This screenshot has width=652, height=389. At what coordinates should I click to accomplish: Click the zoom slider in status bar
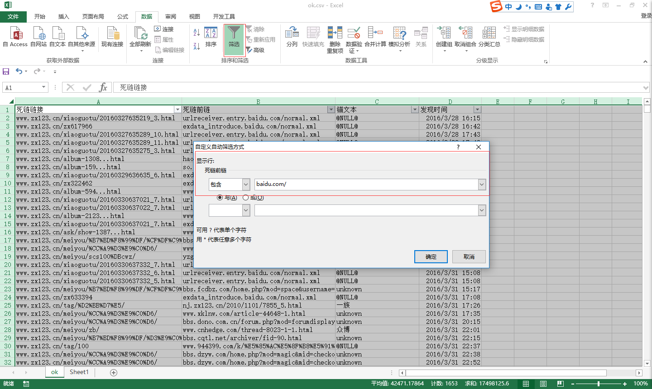tap(599, 384)
